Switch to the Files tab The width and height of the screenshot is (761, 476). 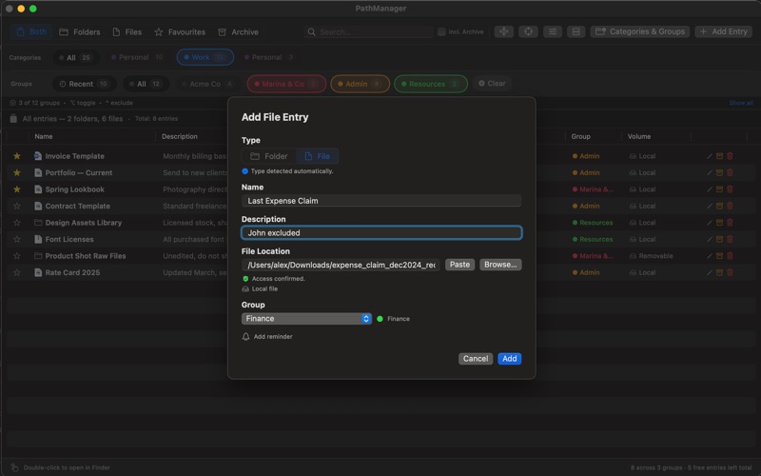coord(127,32)
